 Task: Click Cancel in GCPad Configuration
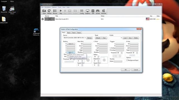136,70
